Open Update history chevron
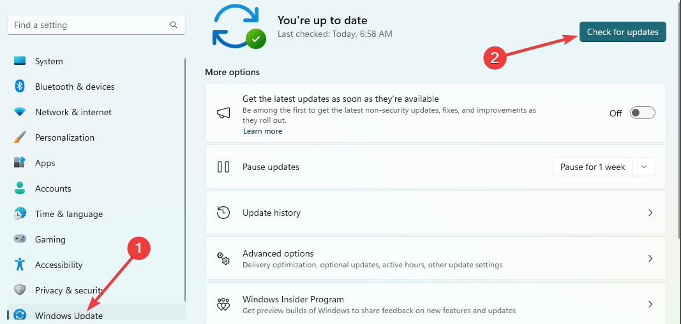 650,213
